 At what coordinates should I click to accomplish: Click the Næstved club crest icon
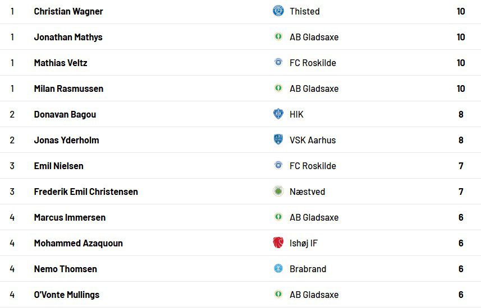[278, 192]
